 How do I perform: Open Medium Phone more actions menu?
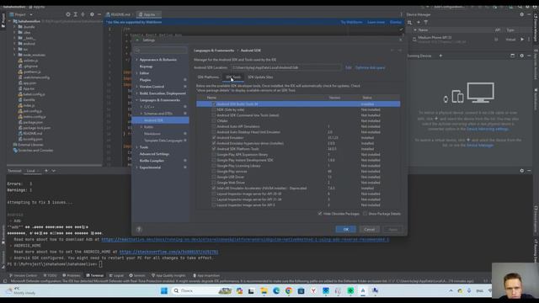click(x=529, y=40)
